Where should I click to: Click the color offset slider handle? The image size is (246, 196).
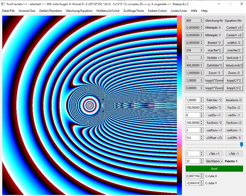coord(242,144)
